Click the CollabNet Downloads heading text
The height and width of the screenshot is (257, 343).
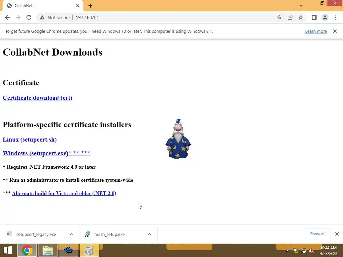point(53,52)
